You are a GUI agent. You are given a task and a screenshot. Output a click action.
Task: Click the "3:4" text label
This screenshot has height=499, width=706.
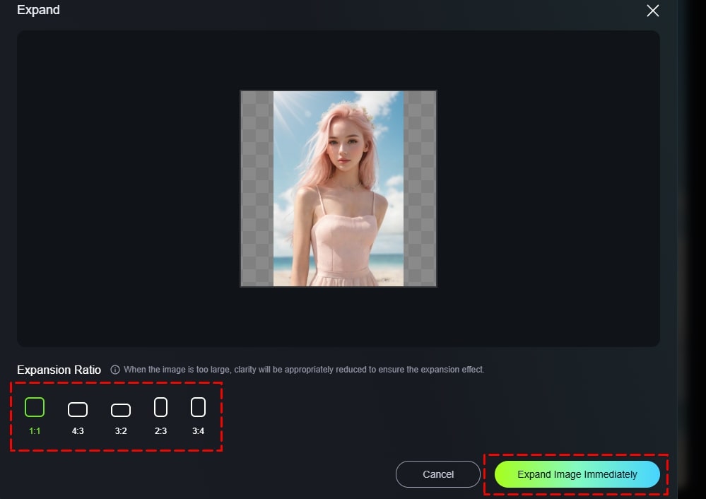tap(198, 430)
